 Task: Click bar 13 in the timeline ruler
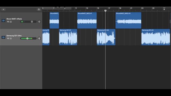[87, 8]
